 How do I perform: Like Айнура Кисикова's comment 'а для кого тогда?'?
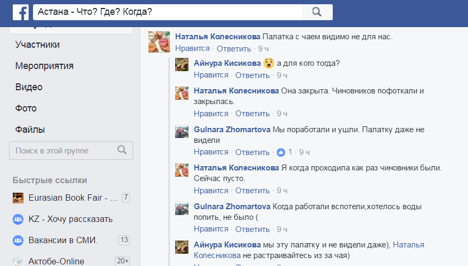point(211,75)
